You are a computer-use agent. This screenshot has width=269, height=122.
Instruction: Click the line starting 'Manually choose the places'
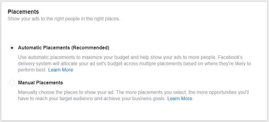[x=134, y=92]
